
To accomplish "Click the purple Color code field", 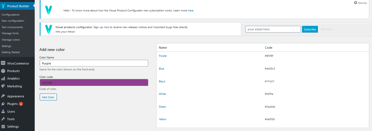I will pyautogui.click(x=94, y=83).
